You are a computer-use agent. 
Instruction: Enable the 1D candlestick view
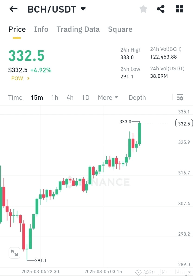coord(86,97)
